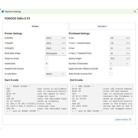138x138 pixels.
Task: Click the external link icon beside Learn more
Action: [130, 120]
